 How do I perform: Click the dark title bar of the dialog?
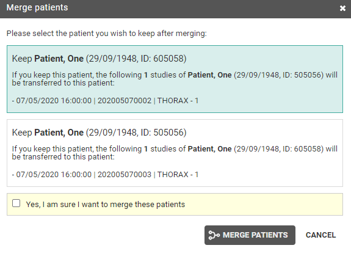coord(201,9)
